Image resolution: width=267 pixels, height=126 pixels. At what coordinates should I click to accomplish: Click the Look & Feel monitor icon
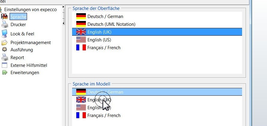click(x=5, y=34)
